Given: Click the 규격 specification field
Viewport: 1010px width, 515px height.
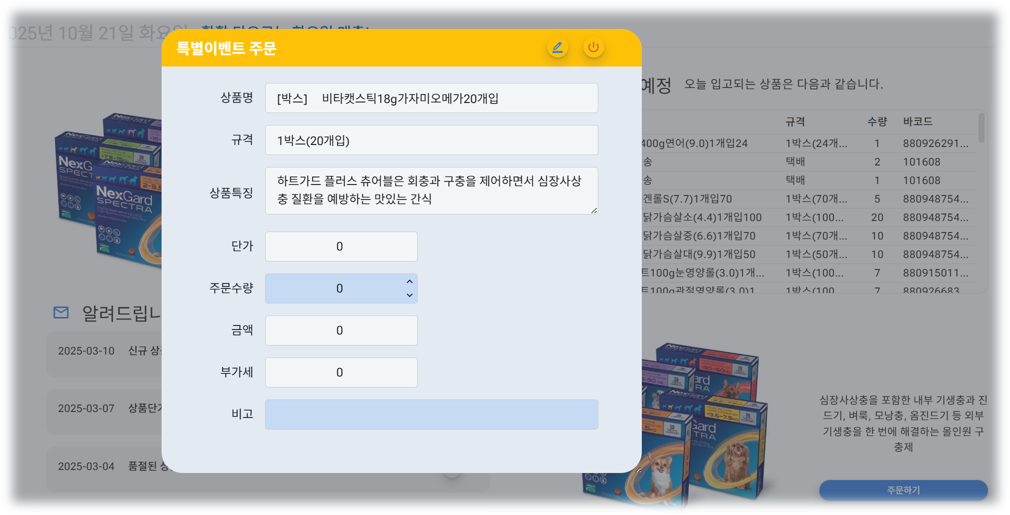Looking at the screenshot, I should [431, 140].
